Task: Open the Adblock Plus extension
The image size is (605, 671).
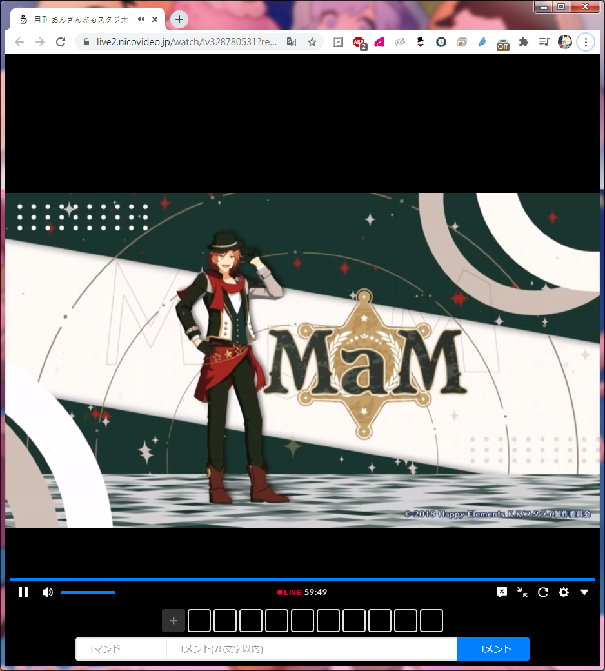Action: tap(359, 43)
